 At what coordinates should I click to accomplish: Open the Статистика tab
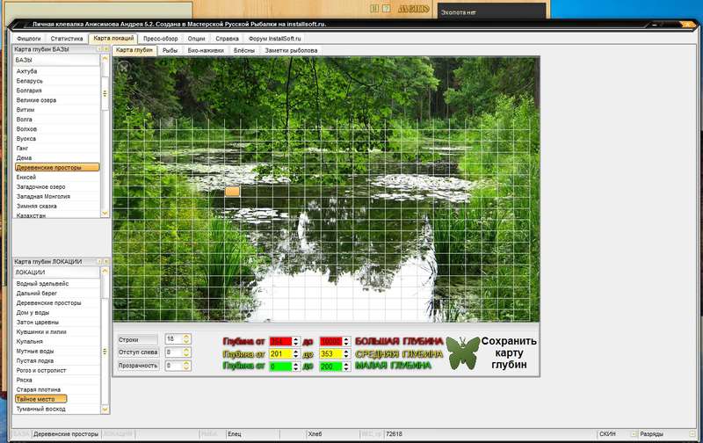point(67,39)
